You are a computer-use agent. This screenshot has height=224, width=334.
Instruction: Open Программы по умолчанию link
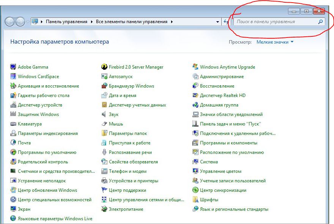coord(47,152)
